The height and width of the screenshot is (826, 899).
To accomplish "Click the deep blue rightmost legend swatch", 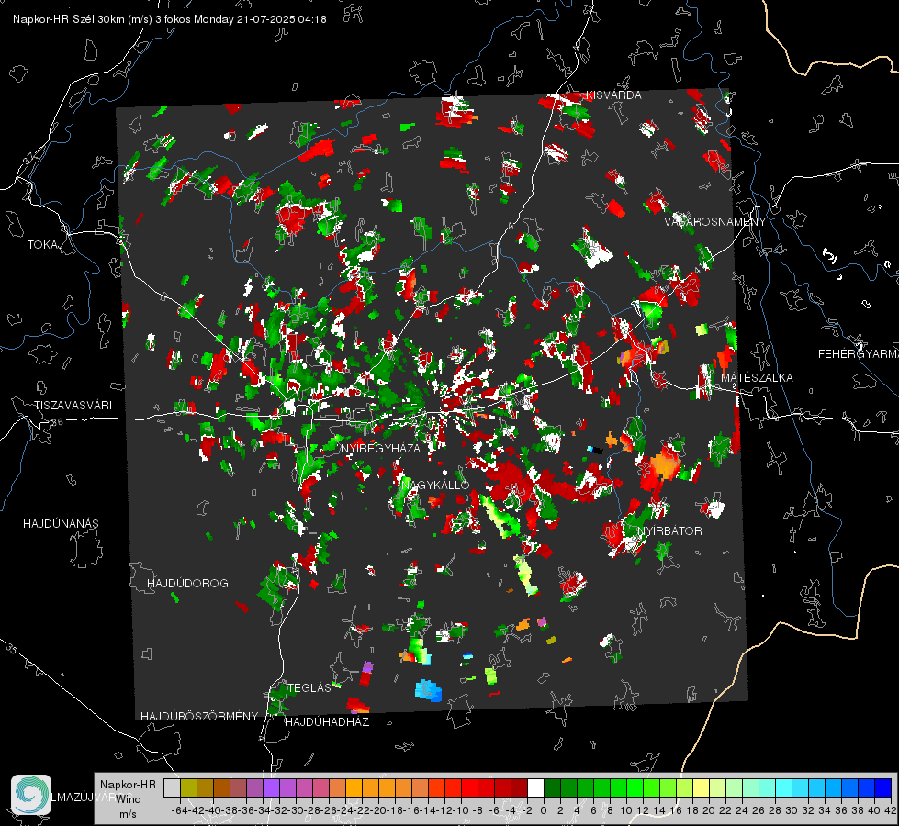I will click(x=883, y=788).
